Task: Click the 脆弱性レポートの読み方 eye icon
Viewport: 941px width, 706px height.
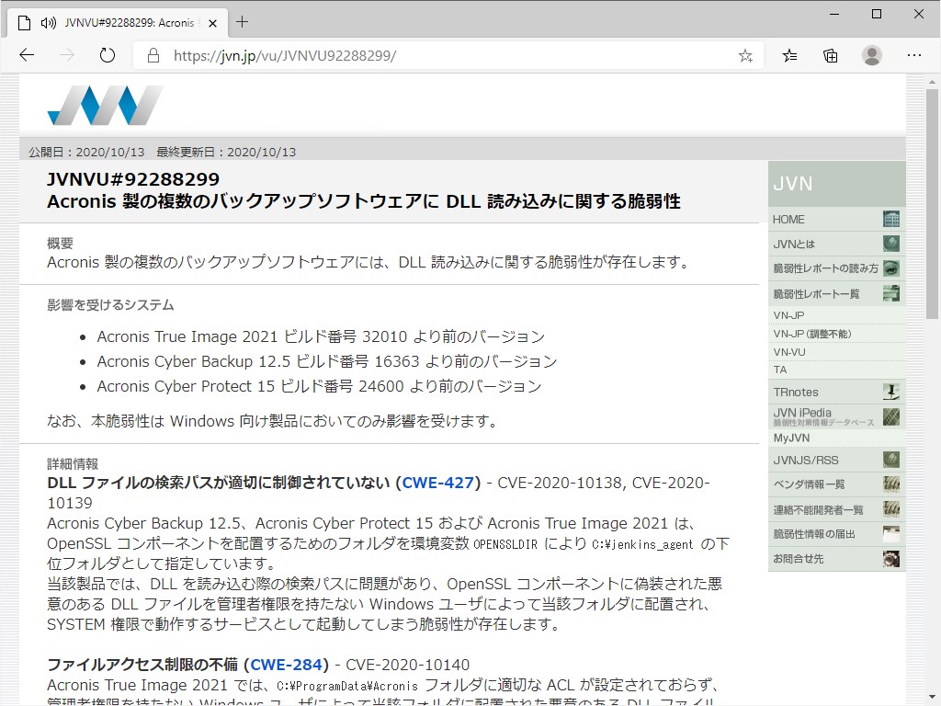Action: pyautogui.click(x=890, y=268)
